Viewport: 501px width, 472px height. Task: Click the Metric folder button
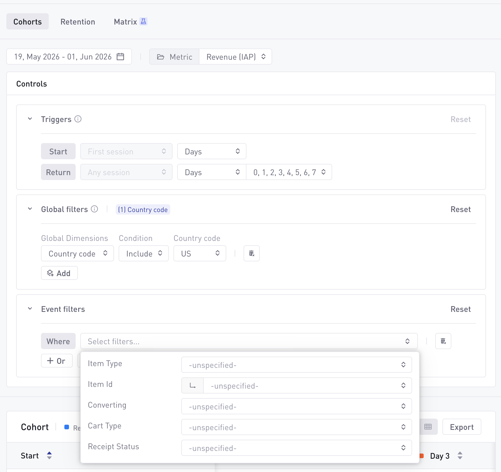(174, 57)
